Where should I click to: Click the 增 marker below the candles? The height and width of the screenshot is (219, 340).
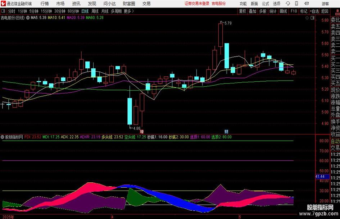142,131
